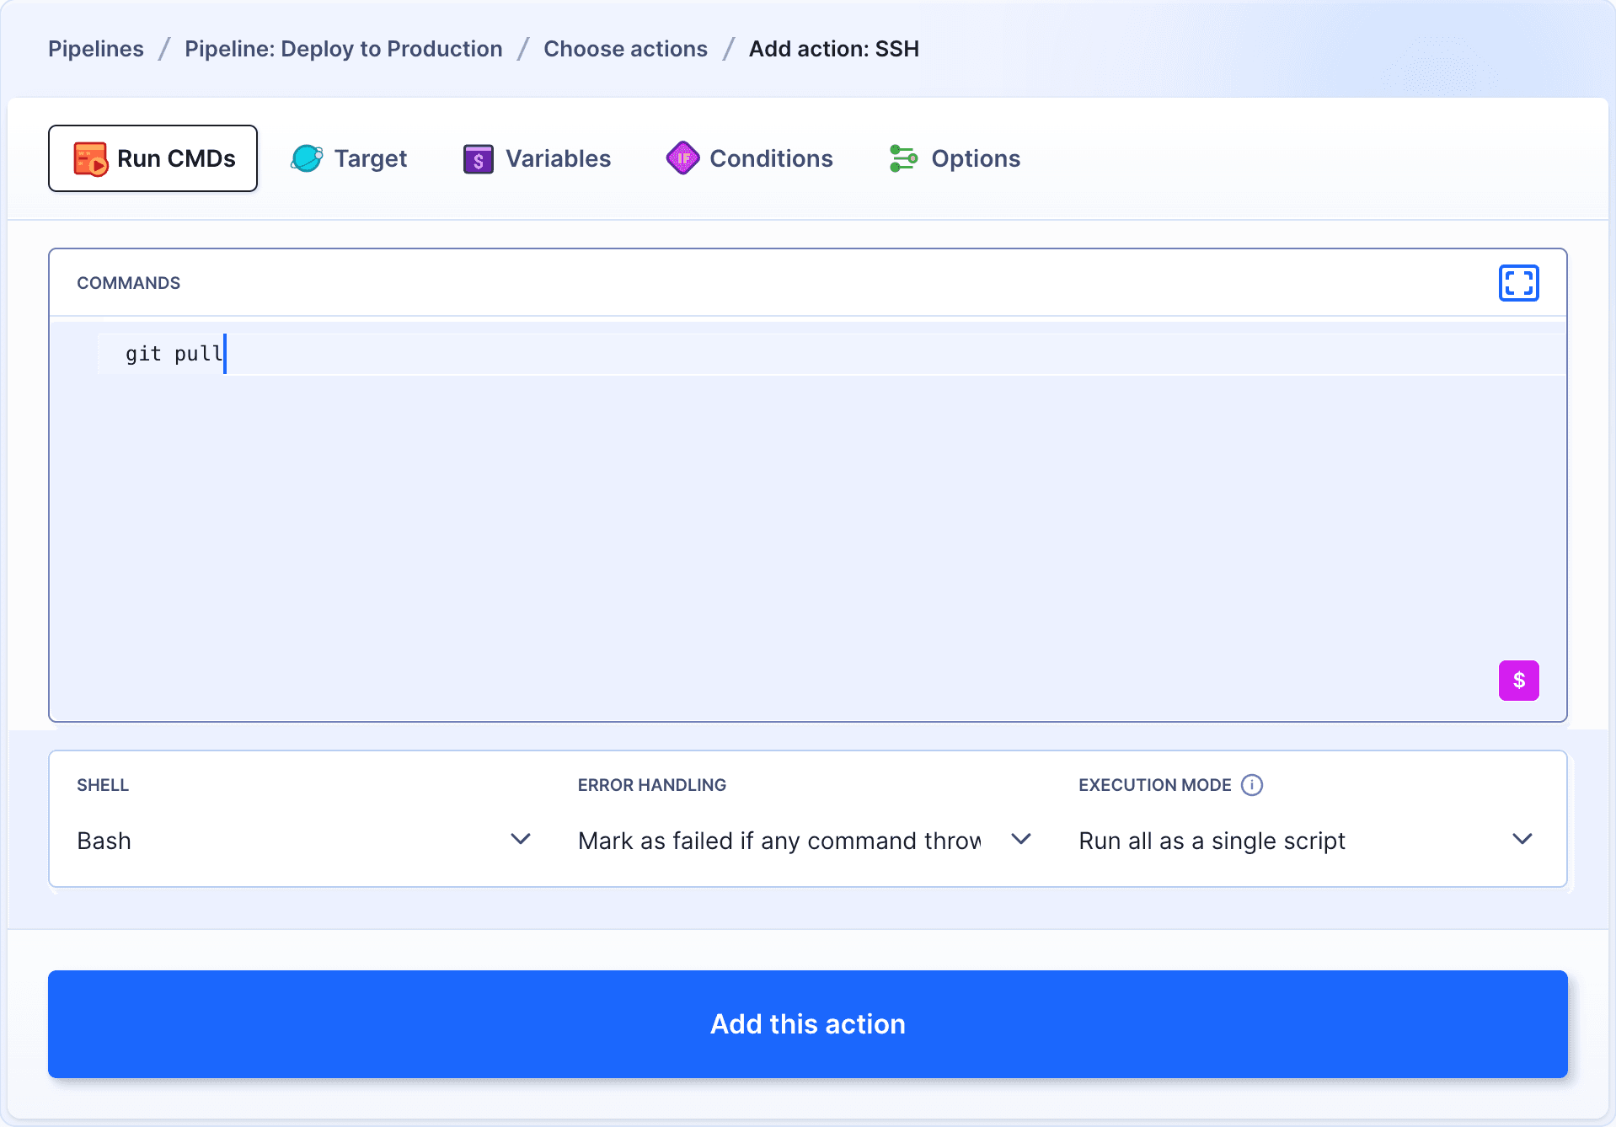The height and width of the screenshot is (1127, 1616).
Task: Click the Target planet icon
Action: tap(307, 158)
